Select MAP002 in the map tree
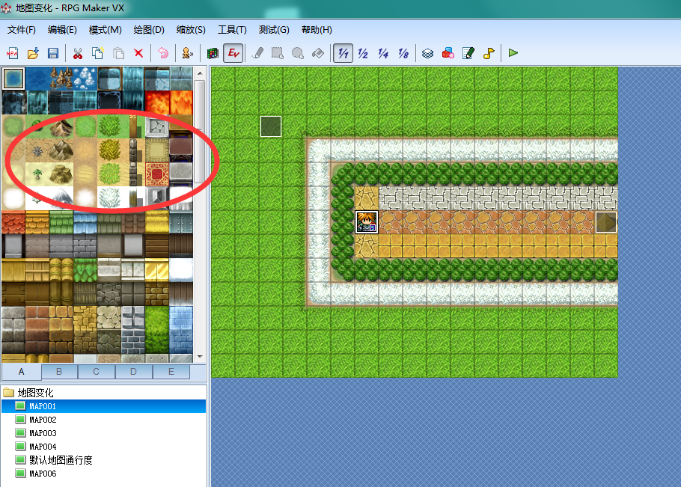Viewport: 681px width, 487px height. point(43,420)
